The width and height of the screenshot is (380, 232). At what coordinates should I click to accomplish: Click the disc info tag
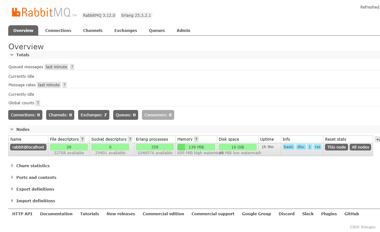[301, 147]
